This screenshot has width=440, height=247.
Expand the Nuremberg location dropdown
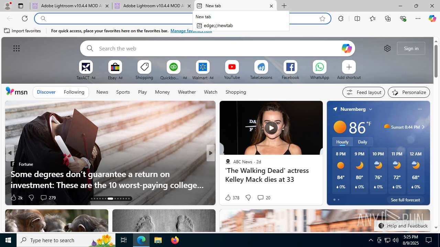click(371, 109)
